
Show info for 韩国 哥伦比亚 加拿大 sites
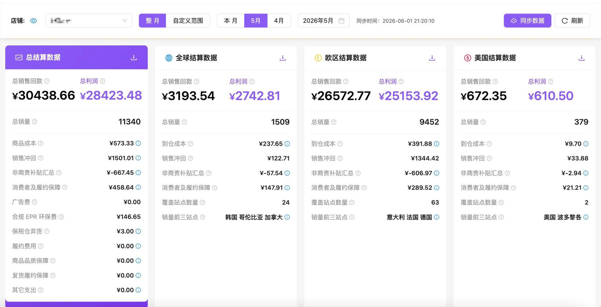point(287,217)
